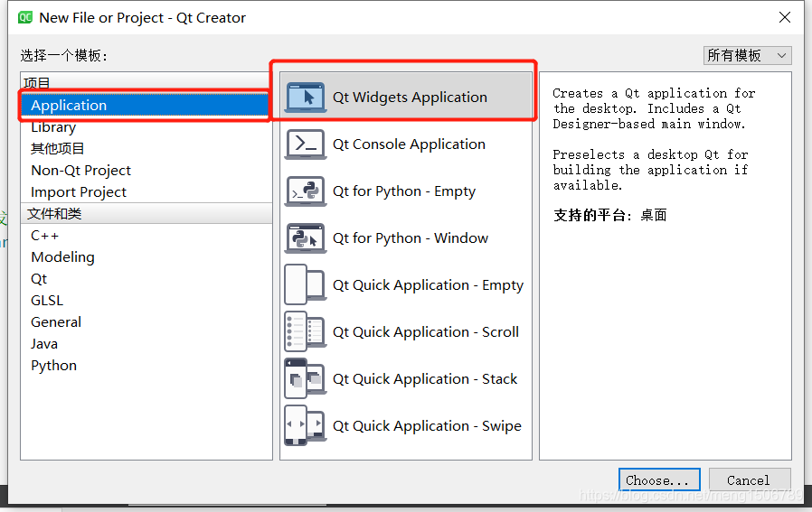Select the GLSL file category
This screenshot has height=512, width=812.
click(146, 301)
